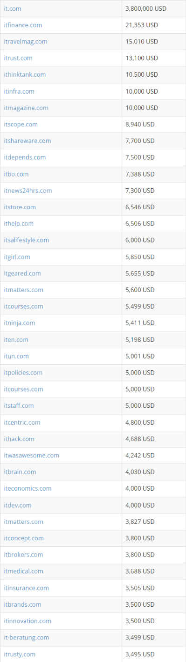Select itdepends.com in the list
Image resolution: width=186 pixels, height=662 pixels.
pyautogui.click(x=25, y=157)
